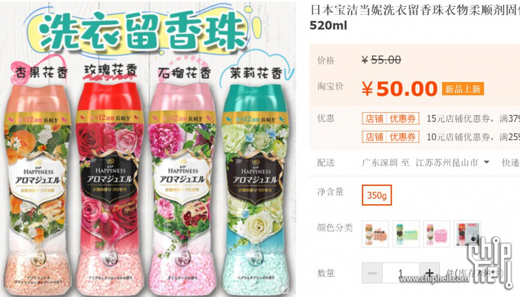
Task: Choose the red rose bottle color thumbnail
Action: point(467,234)
